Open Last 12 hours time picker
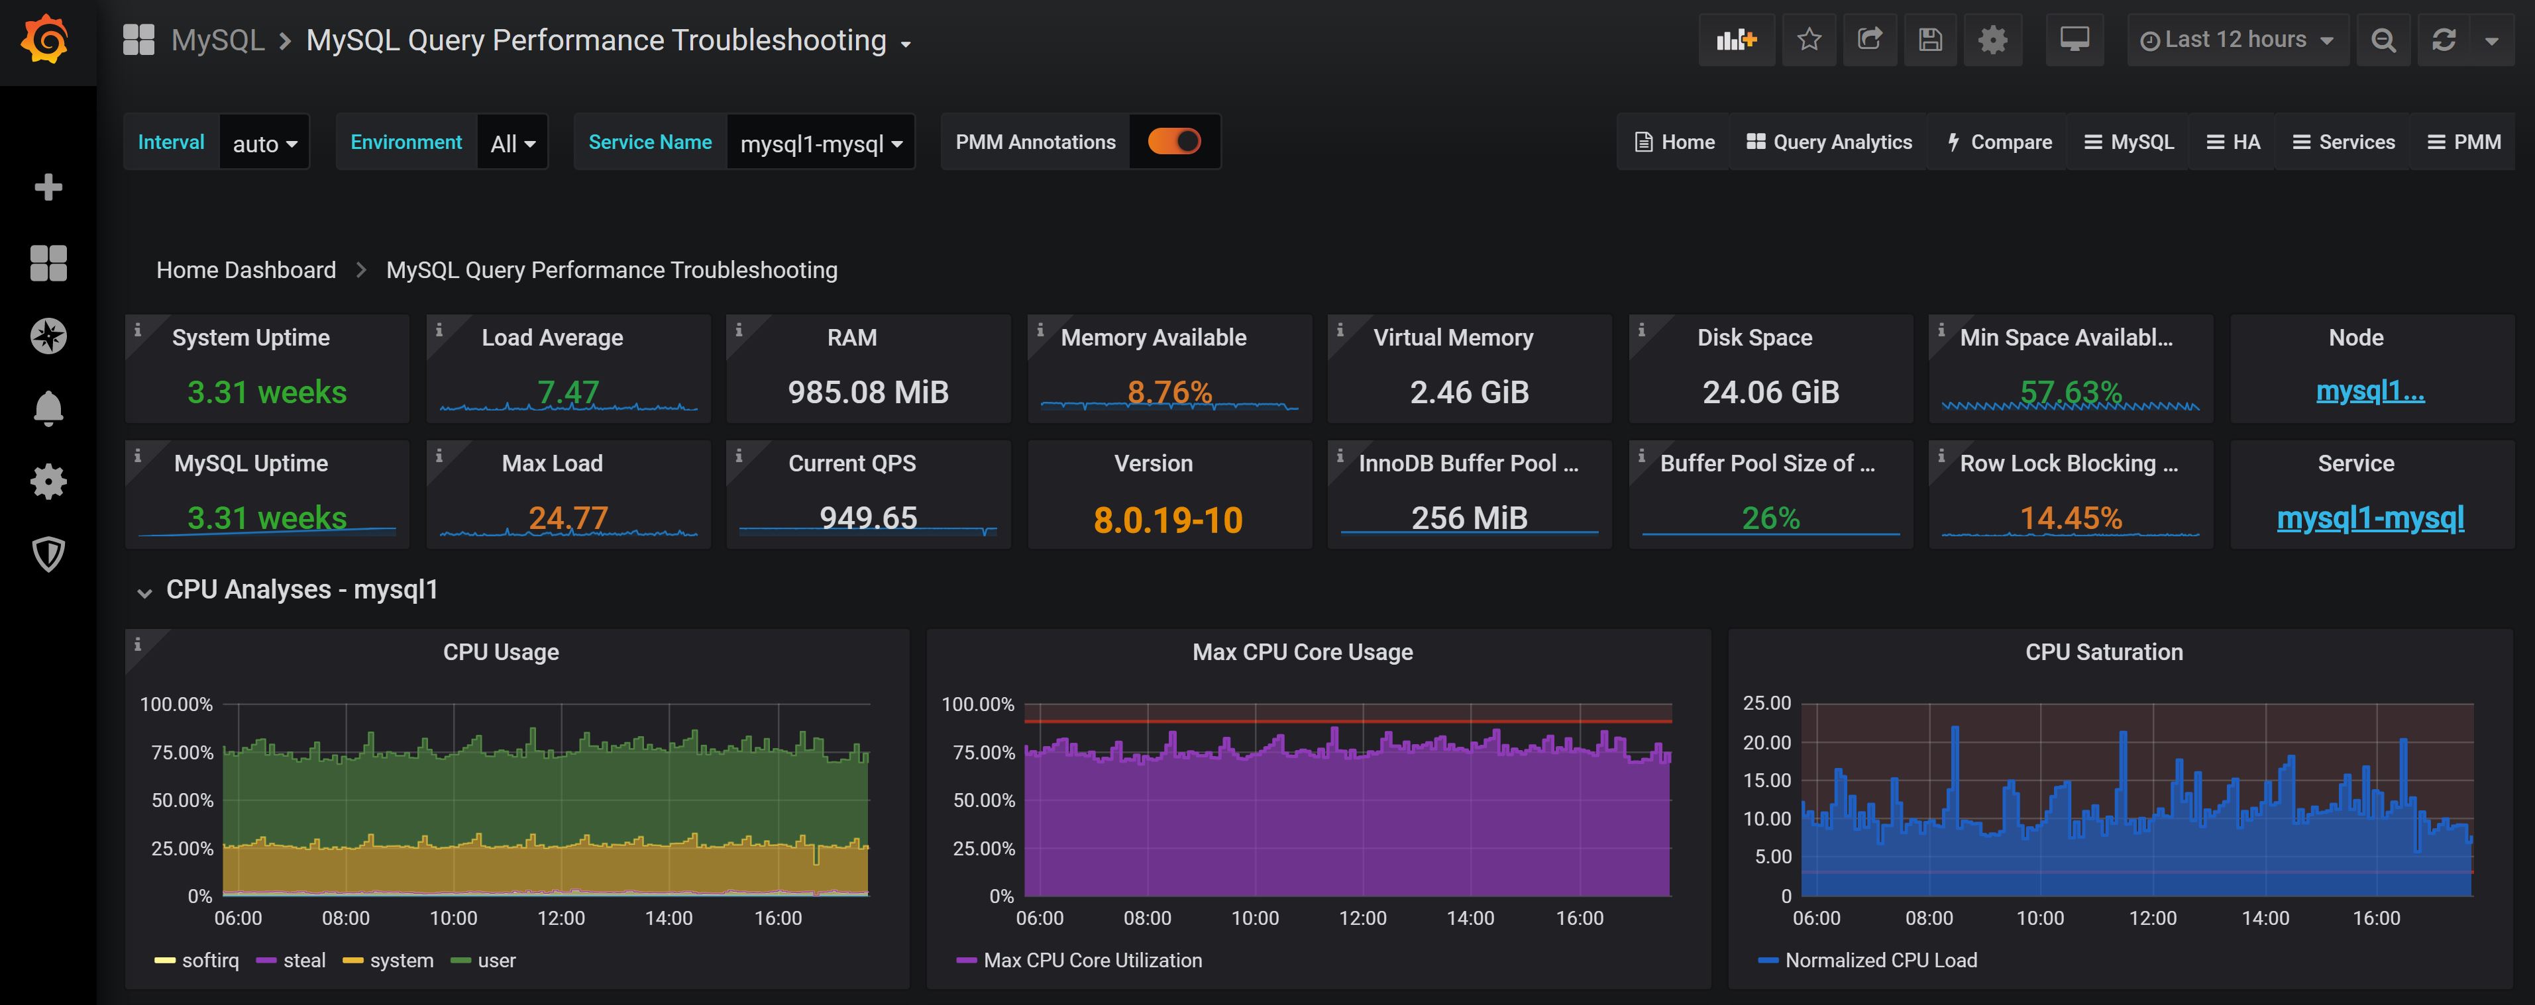 [2236, 39]
